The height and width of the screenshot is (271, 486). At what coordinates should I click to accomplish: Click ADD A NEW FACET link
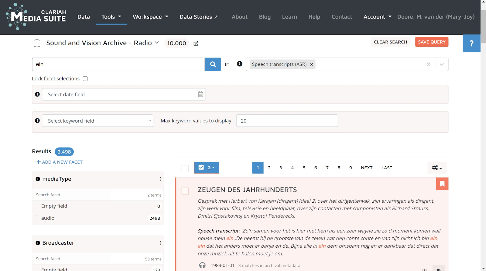[60, 162]
